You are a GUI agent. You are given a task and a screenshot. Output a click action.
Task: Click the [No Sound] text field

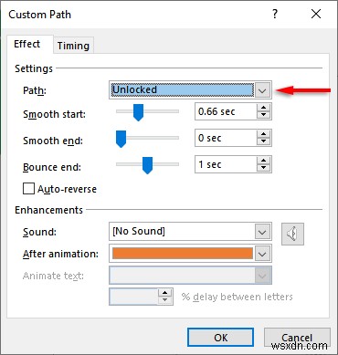pyautogui.click(x=183, y=232)
